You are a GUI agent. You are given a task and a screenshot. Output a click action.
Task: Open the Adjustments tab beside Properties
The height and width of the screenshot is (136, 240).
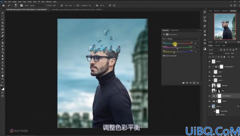pyautogui.click(x=175, y=30)
